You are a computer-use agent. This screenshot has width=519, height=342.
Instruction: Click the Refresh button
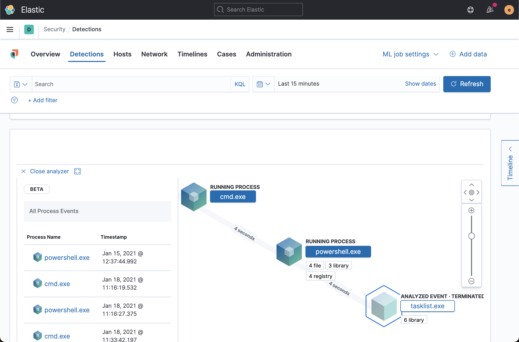[x=467, y=84]
